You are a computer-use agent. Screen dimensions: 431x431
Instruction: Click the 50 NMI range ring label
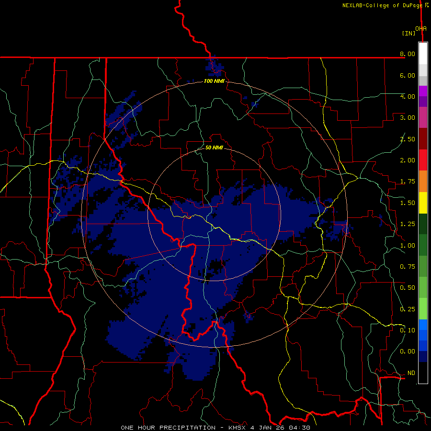point(214,147)
